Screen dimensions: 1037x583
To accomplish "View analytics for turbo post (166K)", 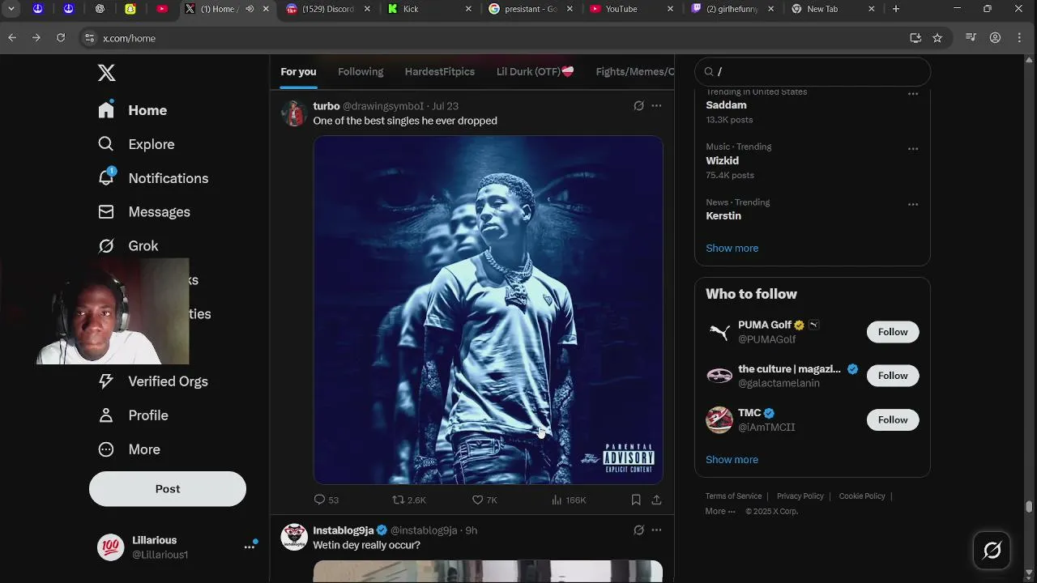I will click(568, 500).
